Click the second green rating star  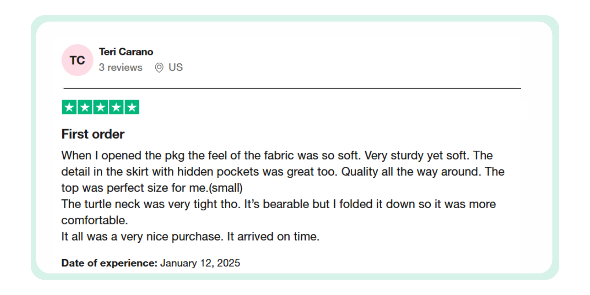pyautogui.click(x=85, y=107)
